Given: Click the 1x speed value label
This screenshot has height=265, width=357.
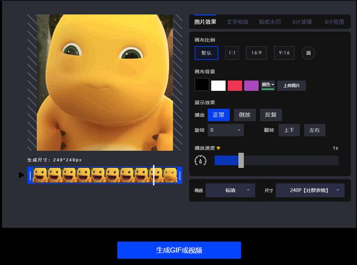Looking at the screenshot, I should [x=335, y=148].
